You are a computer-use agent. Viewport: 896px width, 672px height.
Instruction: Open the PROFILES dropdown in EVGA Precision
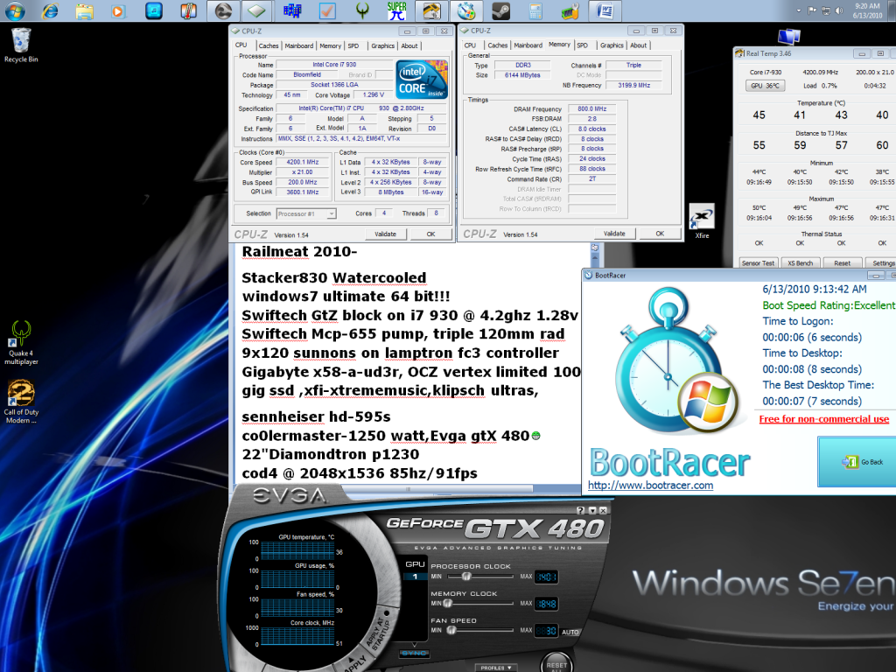(495, 668)
